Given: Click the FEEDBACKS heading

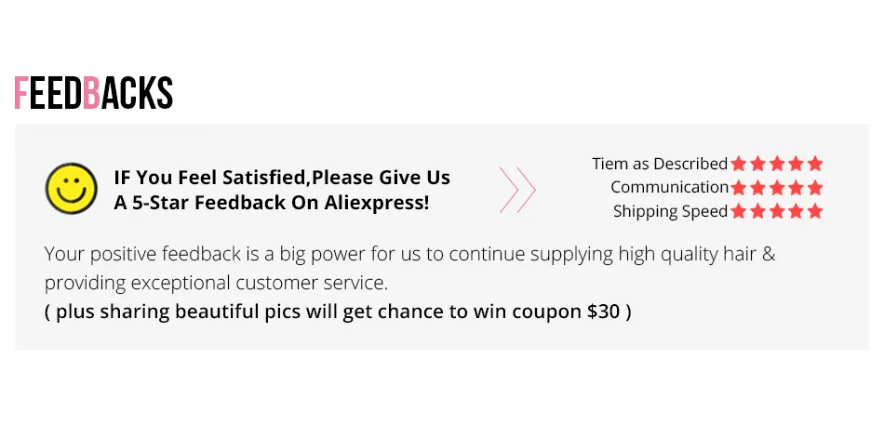Looking at the screenshot, I should coord(94,92).
